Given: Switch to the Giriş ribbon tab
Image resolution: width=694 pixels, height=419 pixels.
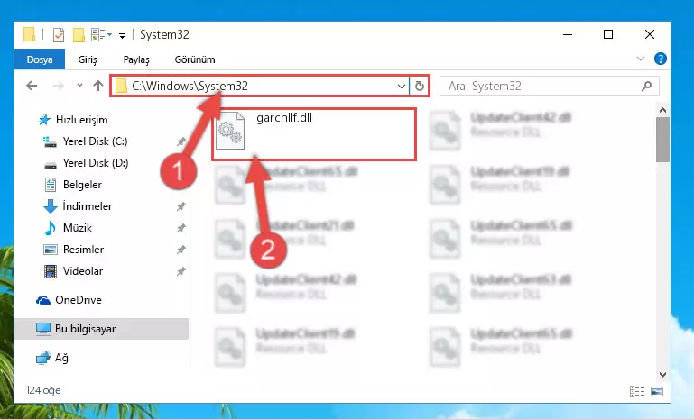Looking at the screenshot, I should [88, 59].
